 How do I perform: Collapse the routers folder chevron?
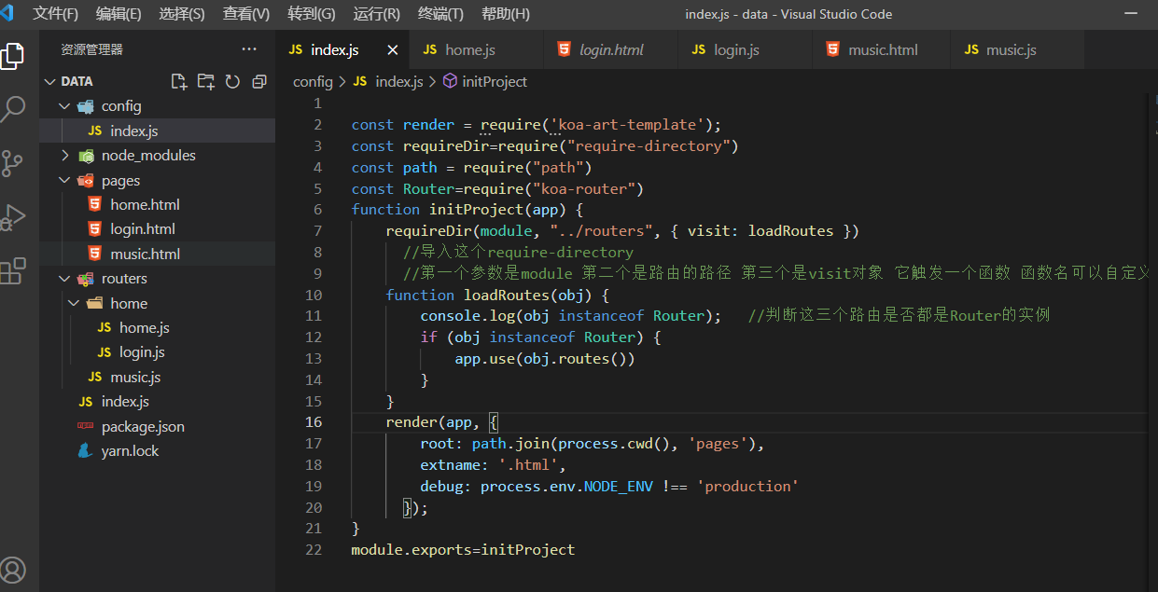[64, 279]
